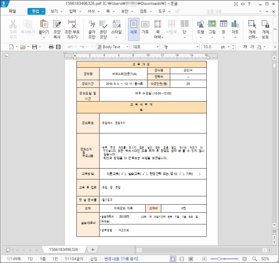Open the Save options dropdown arrow
This screenshot has width=279, height=263.
40,47
